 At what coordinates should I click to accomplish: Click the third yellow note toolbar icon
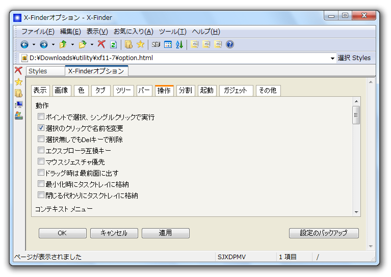click(x=218, y=44)
